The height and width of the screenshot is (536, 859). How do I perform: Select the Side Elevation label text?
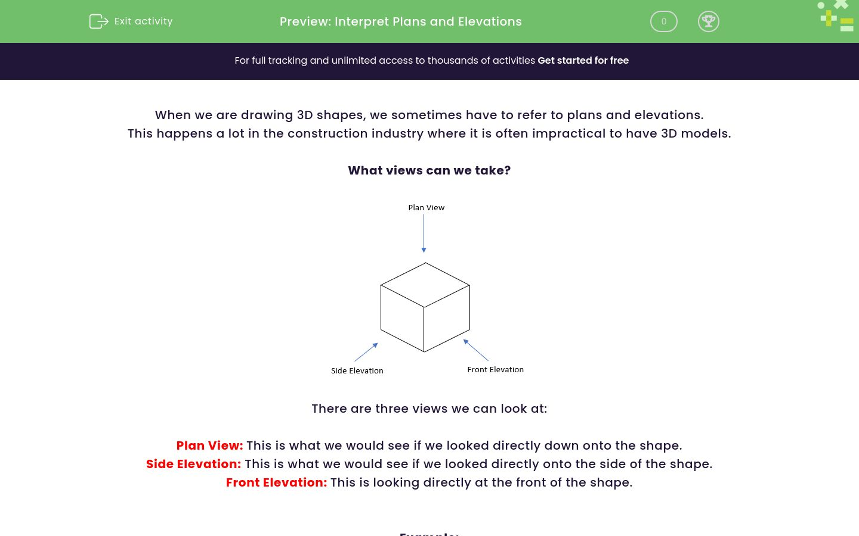point(357,370)
